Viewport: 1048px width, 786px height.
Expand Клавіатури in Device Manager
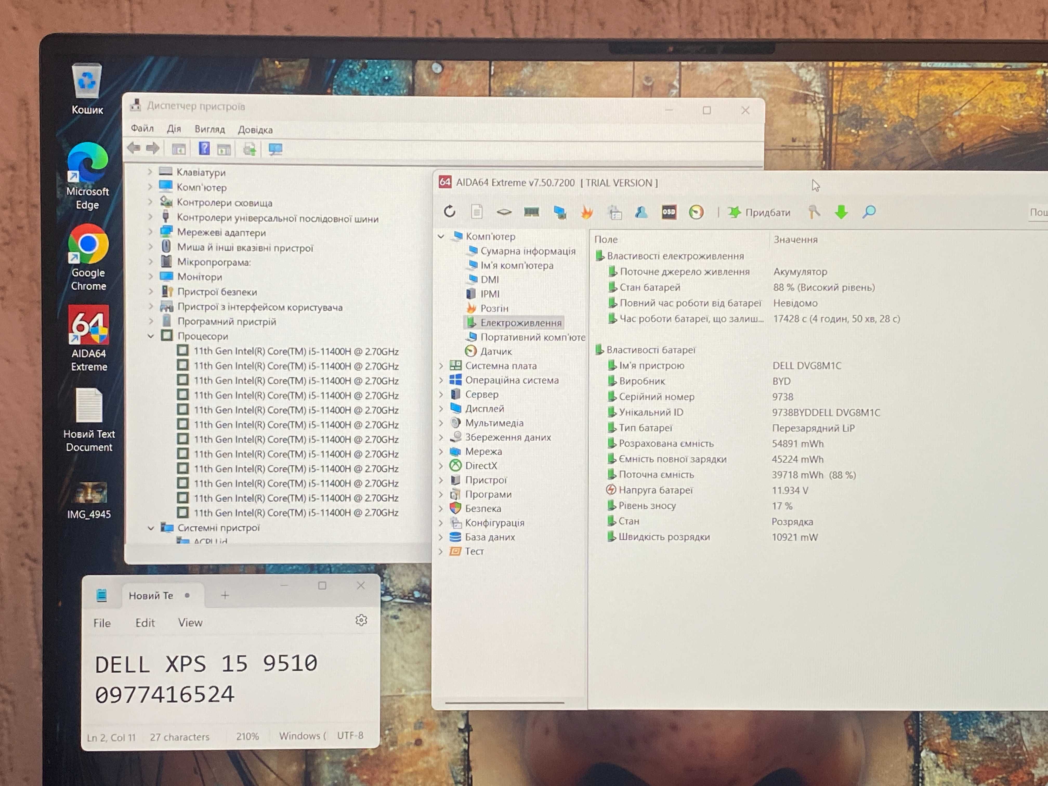coord(150,172)
